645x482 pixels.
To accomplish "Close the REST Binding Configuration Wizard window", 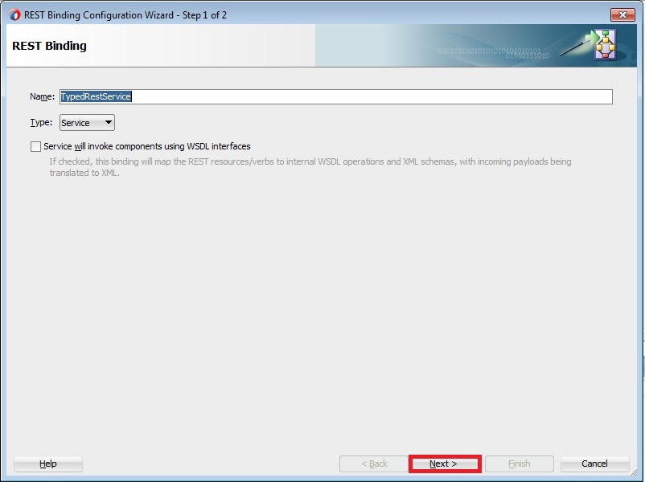I will pos(622,14).
